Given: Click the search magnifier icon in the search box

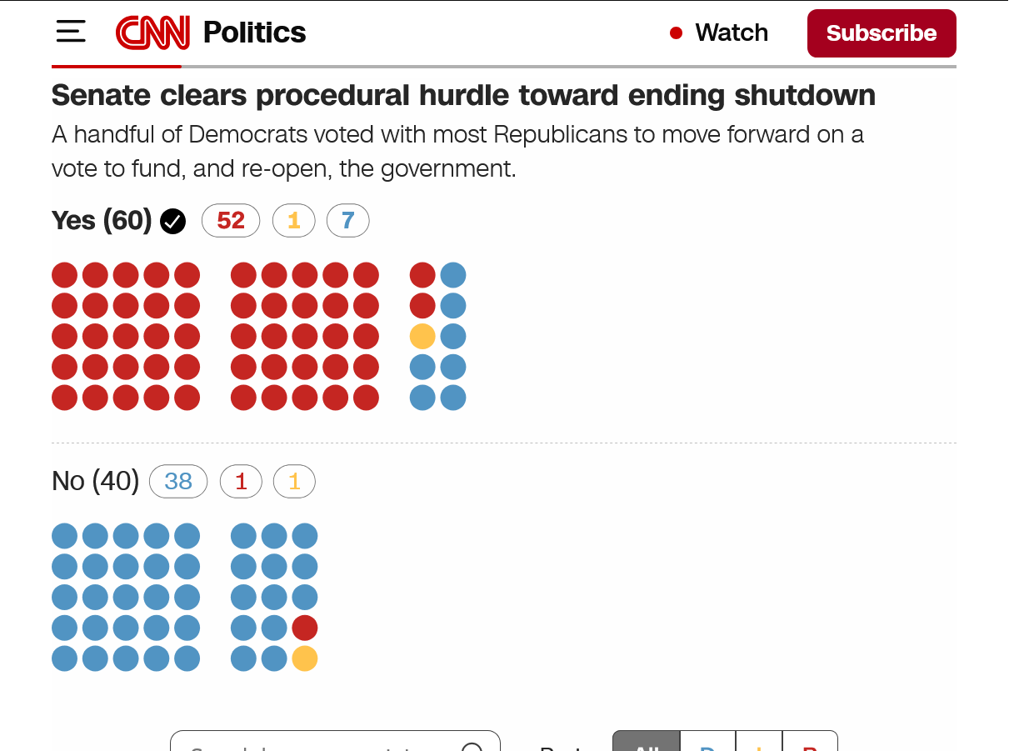Looking at the screenshot, I should [x=472, y=746].
